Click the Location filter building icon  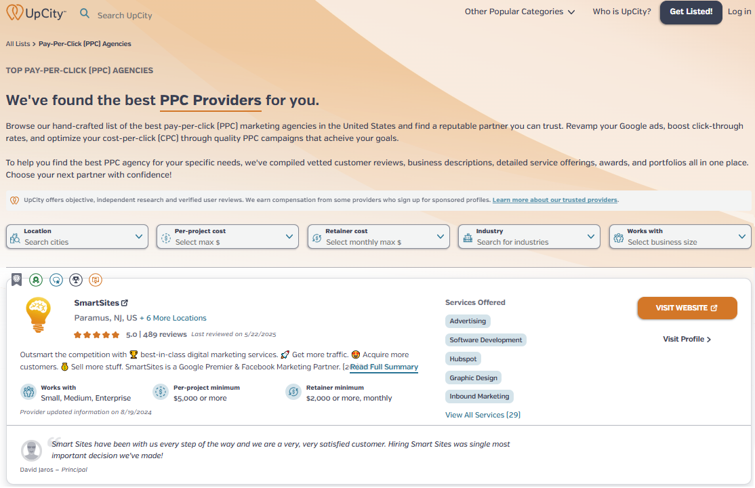click(x=16, y=237)
